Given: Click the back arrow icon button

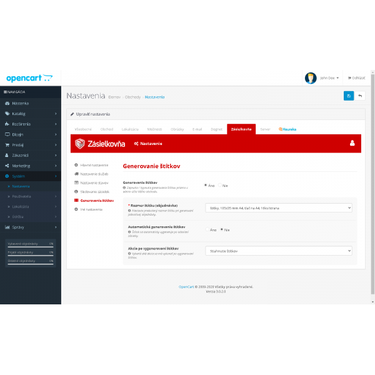Looking at the screenshot, I should [x=360, y=96].
